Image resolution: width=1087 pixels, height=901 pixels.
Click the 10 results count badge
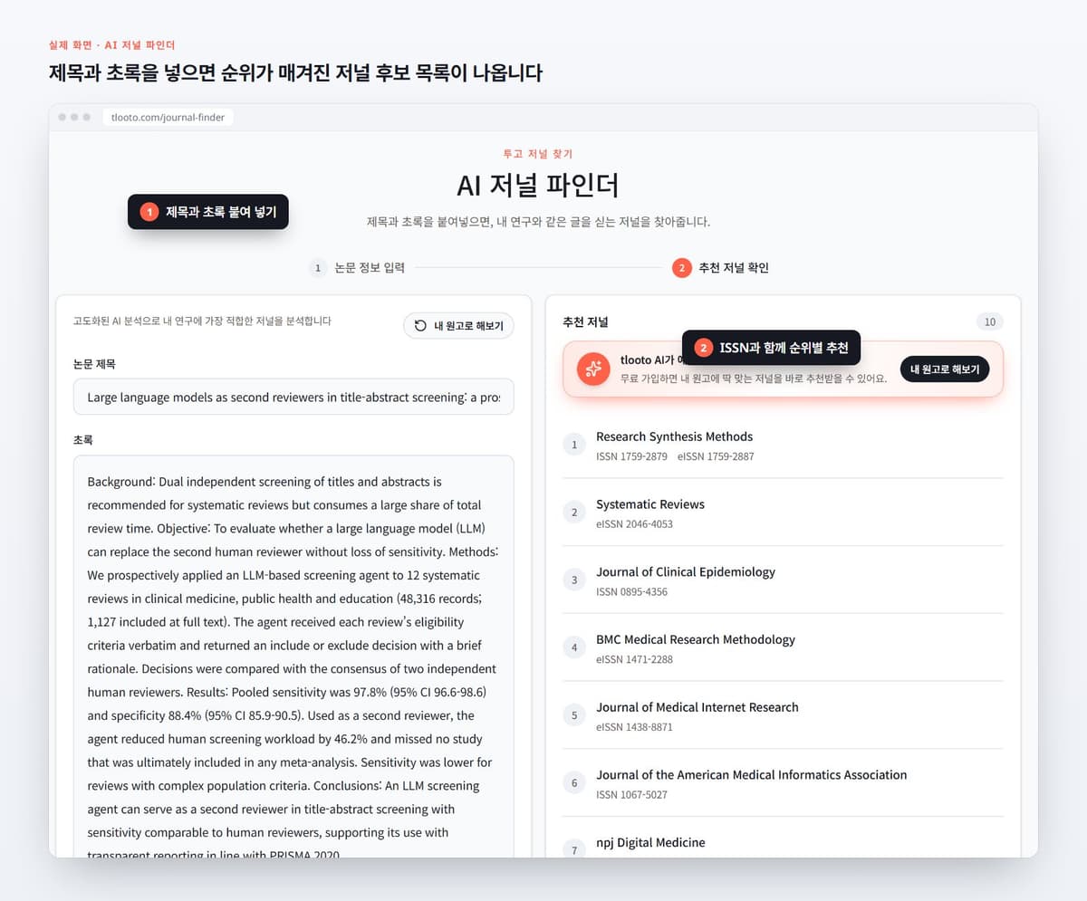click(990, 322)
